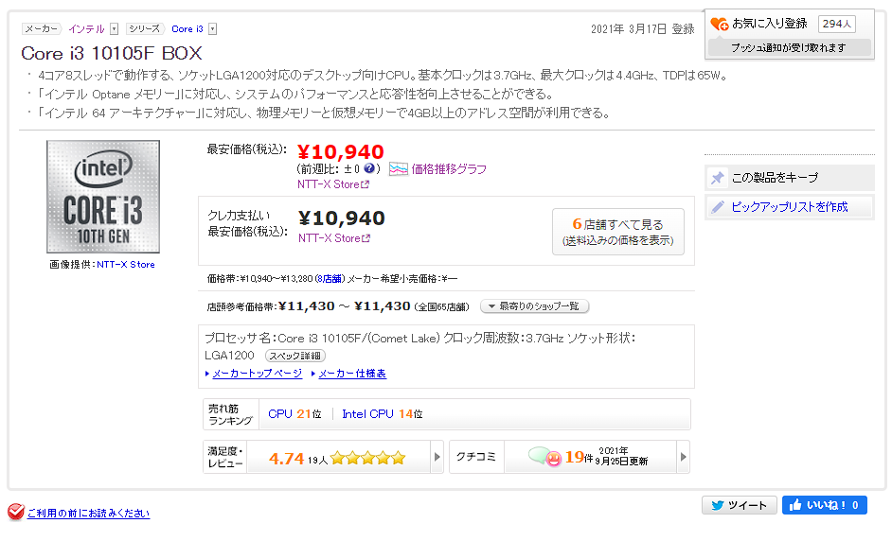Click the Twitter ツイート button
Screen dimensions: 892x541
click(x=739, y=505)
